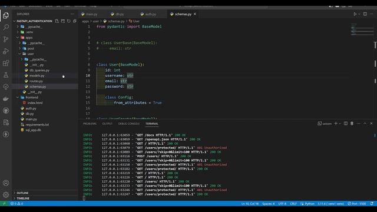Viewport: 377px width, 212px height.
Task: Open the Manage gear settings icon
Action: [6, 195]
